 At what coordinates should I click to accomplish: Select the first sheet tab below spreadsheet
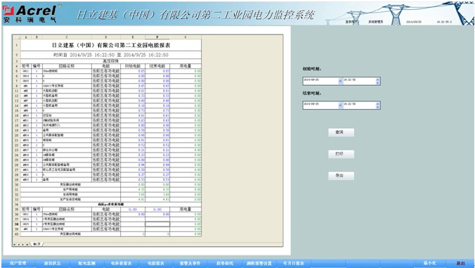37,244
